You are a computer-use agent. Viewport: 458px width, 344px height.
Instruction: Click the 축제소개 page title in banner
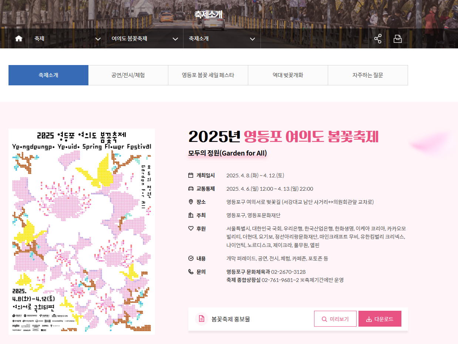click(208, 14)
